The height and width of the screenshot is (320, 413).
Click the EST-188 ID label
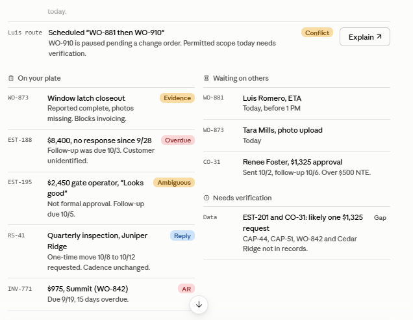20,140
